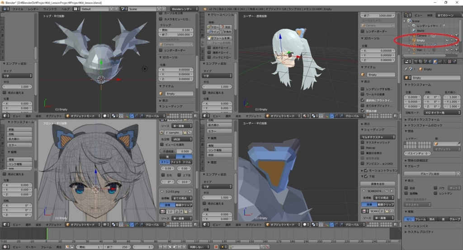Toggle the ビューにも適用 checkbox
Screen dimensions: 463x250
[162, 145]
